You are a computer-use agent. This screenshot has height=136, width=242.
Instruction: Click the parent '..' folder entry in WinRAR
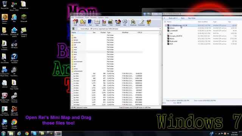tap(73, 35)
